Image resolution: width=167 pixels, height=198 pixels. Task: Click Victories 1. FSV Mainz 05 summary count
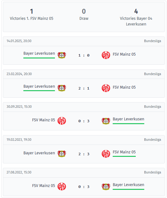pyautogui.click(x=32, y=11)
